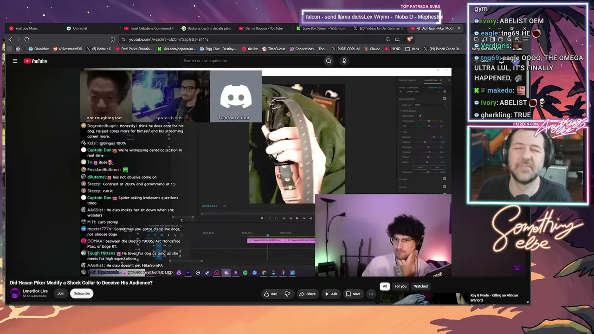Bookmark this page with the bookmark icon
Image resolution: width=594 pixels, height=334 pixels.
[x=112, y=39]
